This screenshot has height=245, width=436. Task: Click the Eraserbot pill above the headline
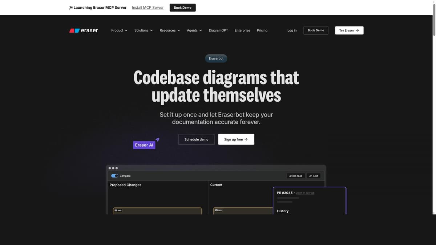click(x=216, y=58)
